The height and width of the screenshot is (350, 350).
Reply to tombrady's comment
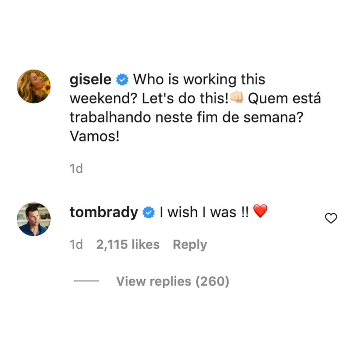[x=190, y=244]
